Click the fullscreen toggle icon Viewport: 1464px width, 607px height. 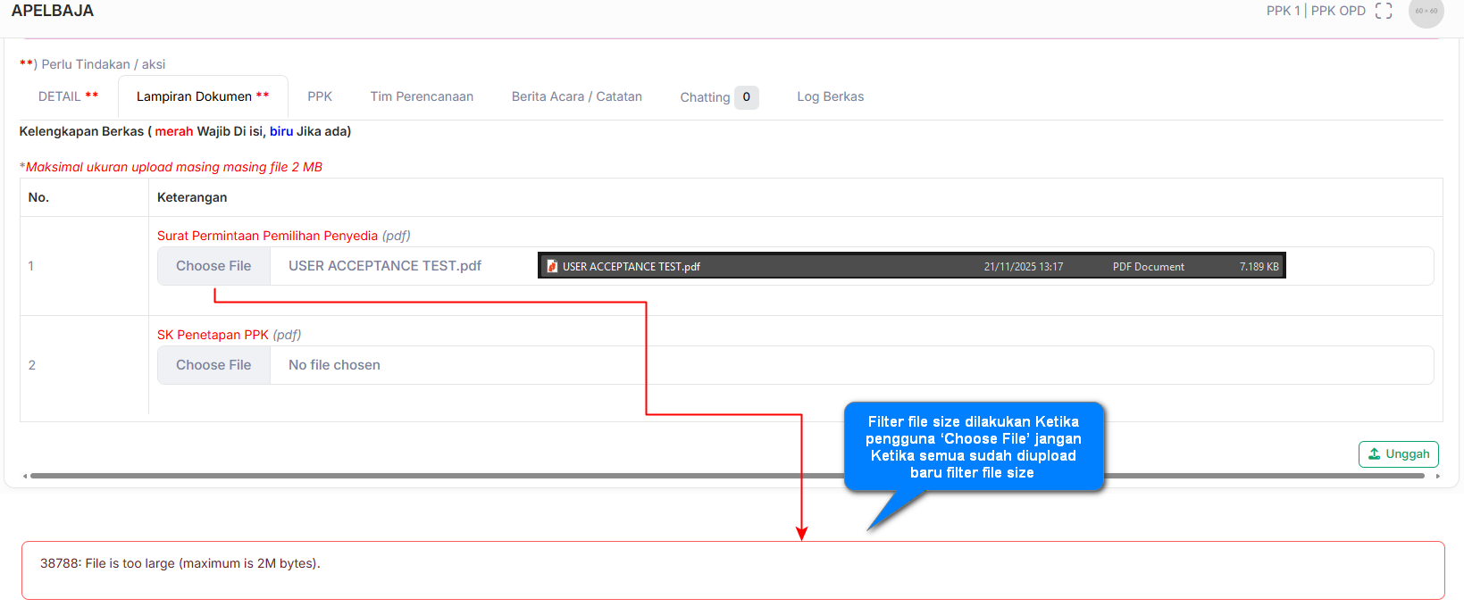click(1384, 11)
